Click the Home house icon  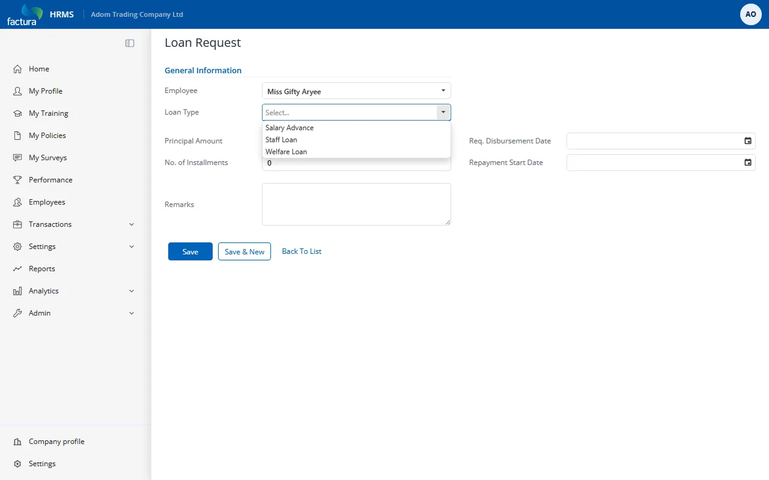click(x=17, y=69)
